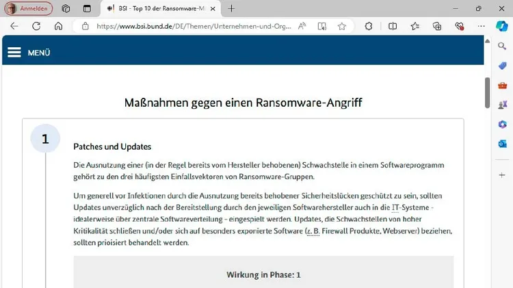This screenshot has width=513, height=288.
Task: Restore down the browser window
Action: 478,8
